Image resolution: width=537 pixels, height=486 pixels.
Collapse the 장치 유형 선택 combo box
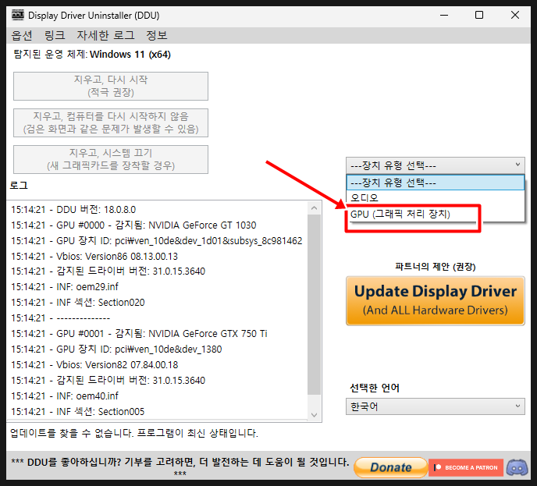click(x=436, y=165)
